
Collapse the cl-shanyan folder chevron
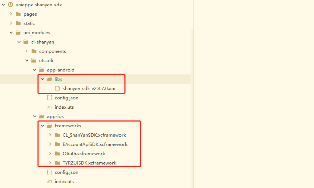pyautogui.click(x=19, y=42)
